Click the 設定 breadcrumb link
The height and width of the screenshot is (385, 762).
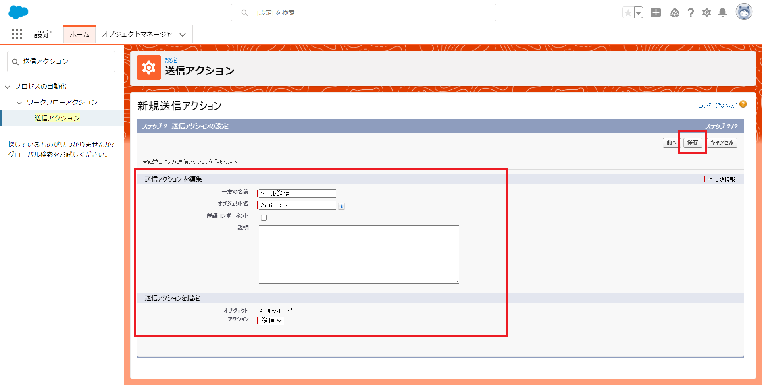pos(171,60)
